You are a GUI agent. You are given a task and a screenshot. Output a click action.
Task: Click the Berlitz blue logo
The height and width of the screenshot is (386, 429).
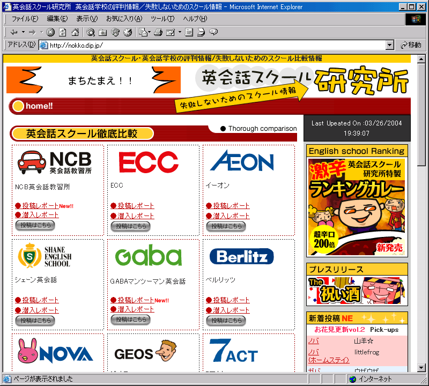click(x=242, y=256)
